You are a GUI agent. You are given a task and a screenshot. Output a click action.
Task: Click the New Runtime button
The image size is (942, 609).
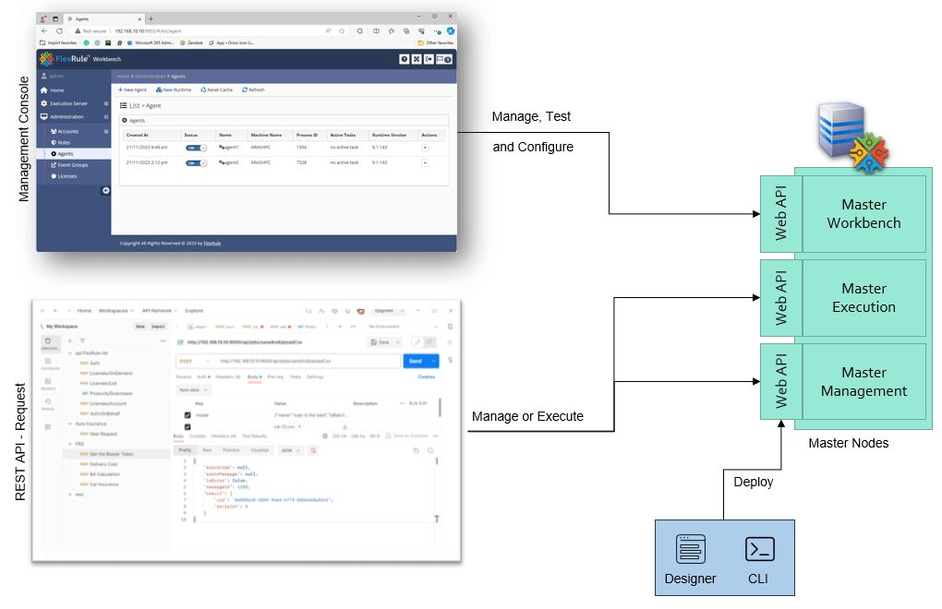[174, 90]
